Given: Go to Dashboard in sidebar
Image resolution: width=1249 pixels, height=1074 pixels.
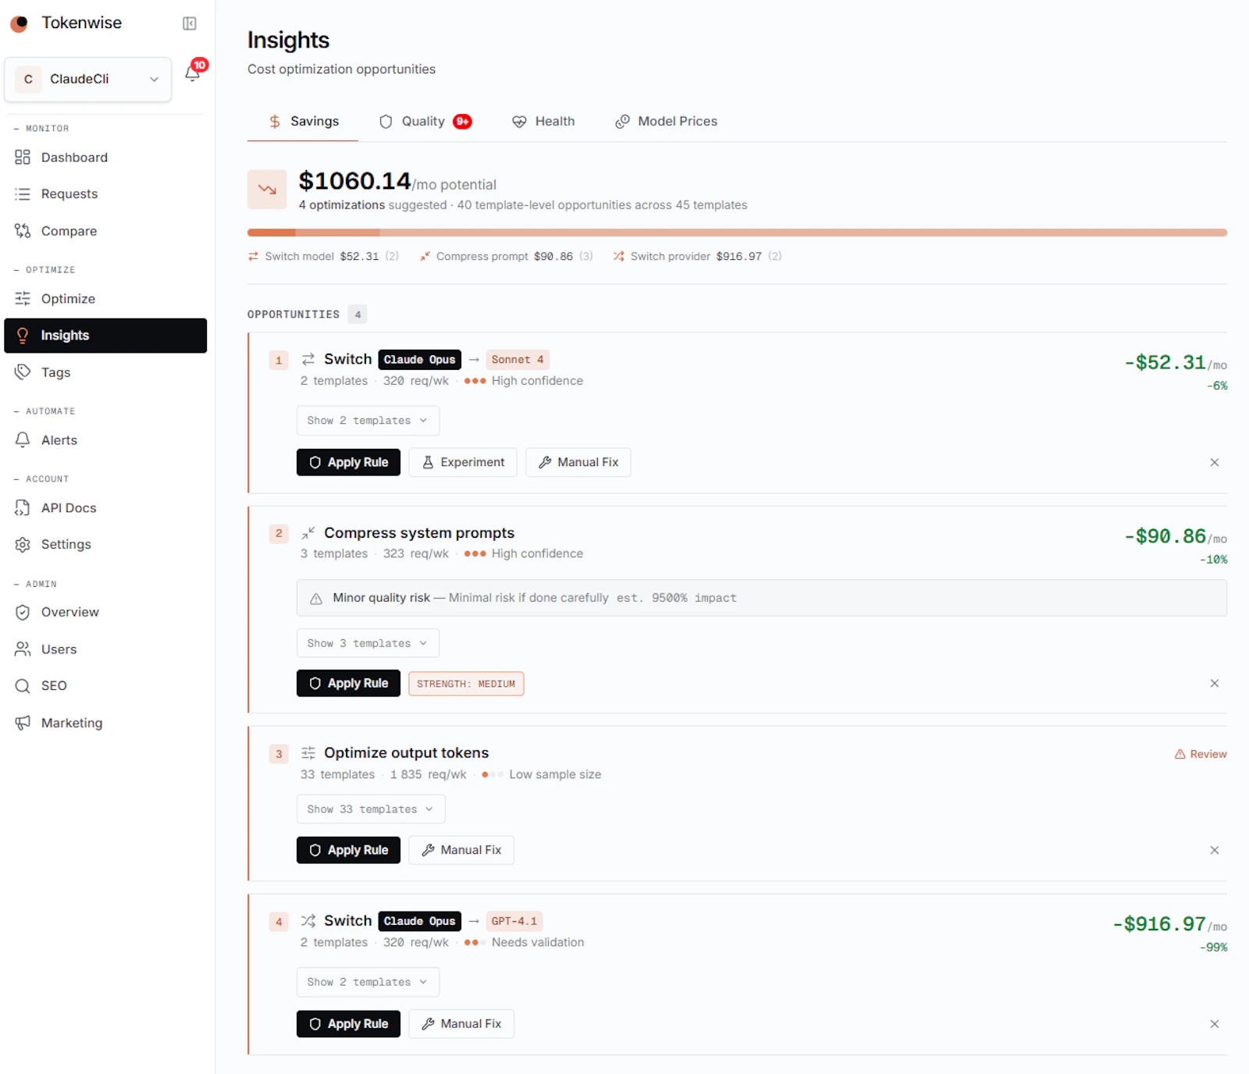Looking at the screenshot, I should tap(105, 158).
